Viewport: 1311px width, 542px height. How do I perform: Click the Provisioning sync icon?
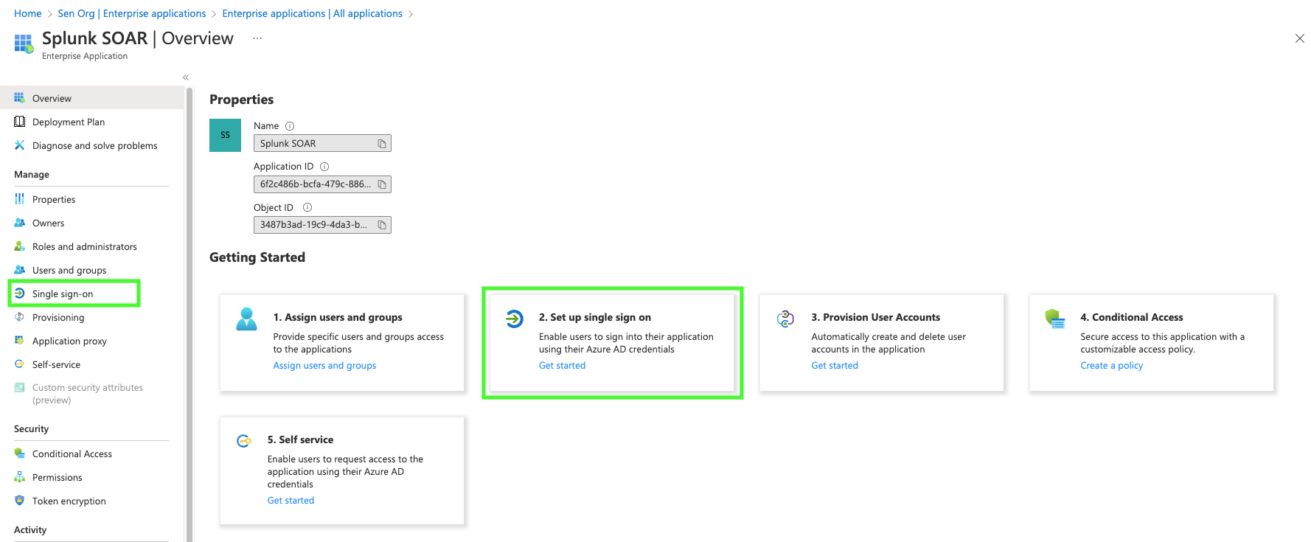[x=19, y=317]
